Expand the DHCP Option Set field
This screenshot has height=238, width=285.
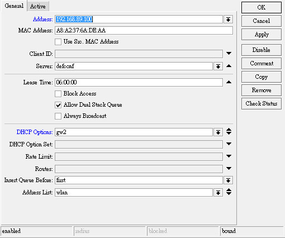pyautogui.click(x=229, y=144)
